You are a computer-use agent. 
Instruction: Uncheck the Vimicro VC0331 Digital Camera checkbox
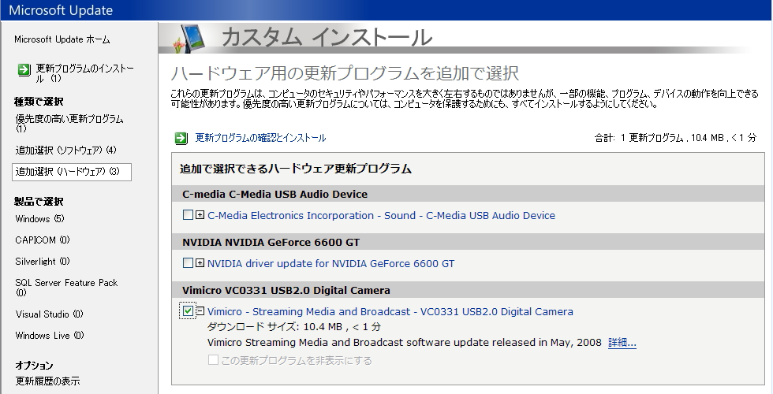(x=188, y=310)
